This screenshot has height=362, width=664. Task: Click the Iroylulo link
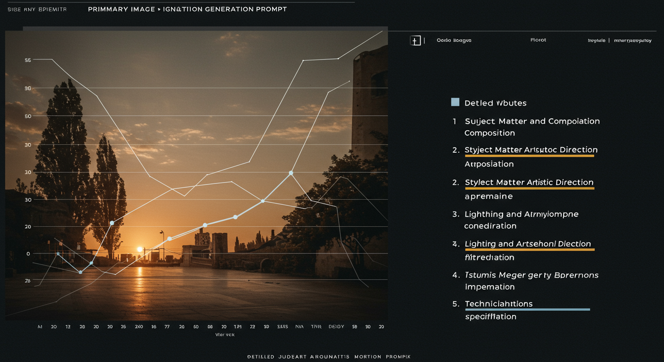pyautogui.click(x=596, y=41)
